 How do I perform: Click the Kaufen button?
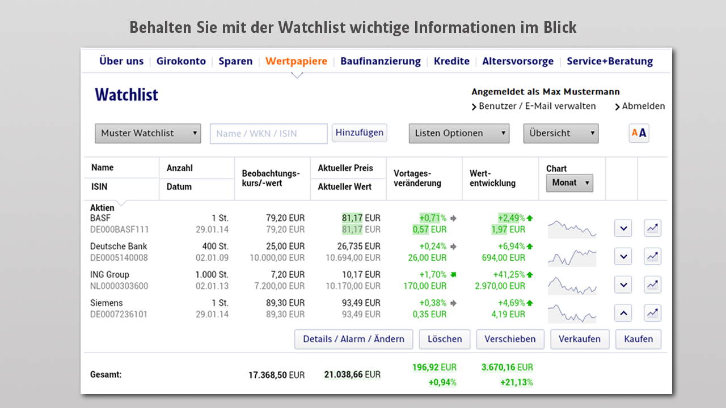coord(639,339)
